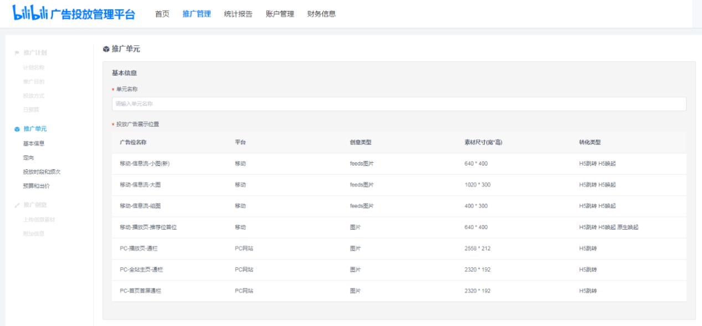The width and height of the screenshot is (702, 326).
Task: Click the 推广单元 cube icon in sidebar
Action: pyautogui.click(x=17, y=129)
